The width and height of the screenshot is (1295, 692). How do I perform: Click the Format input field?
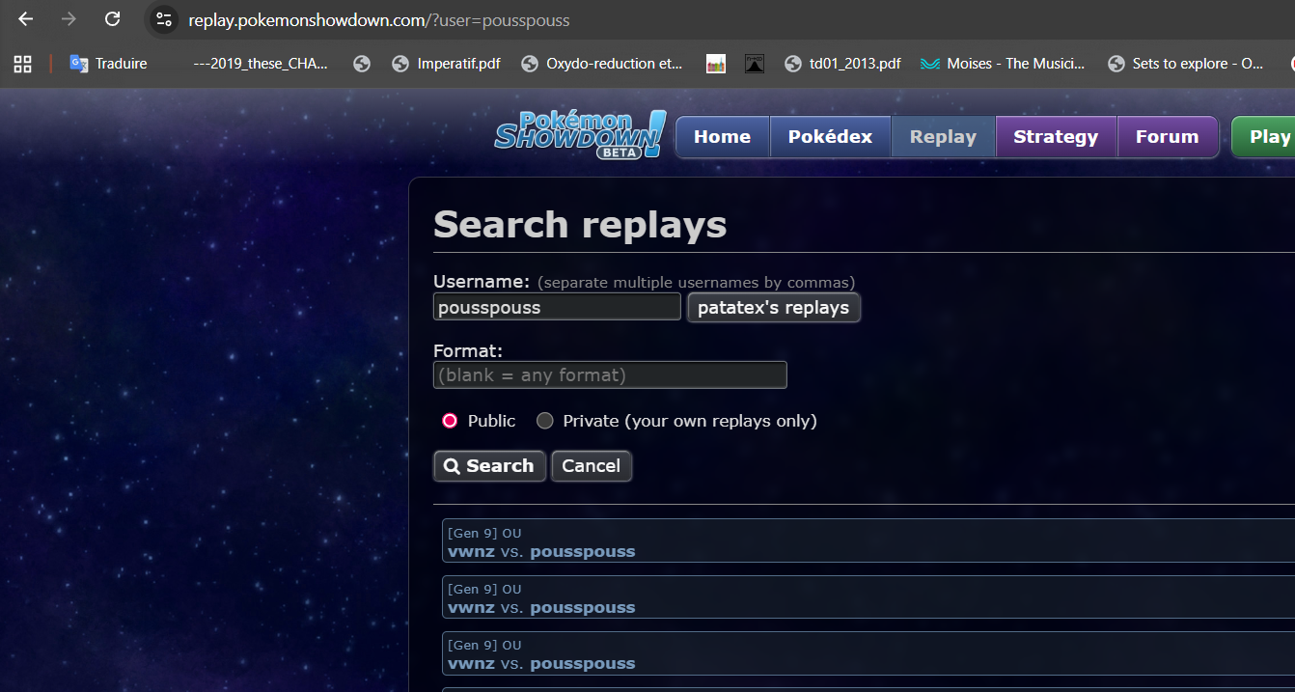(610, 375)
